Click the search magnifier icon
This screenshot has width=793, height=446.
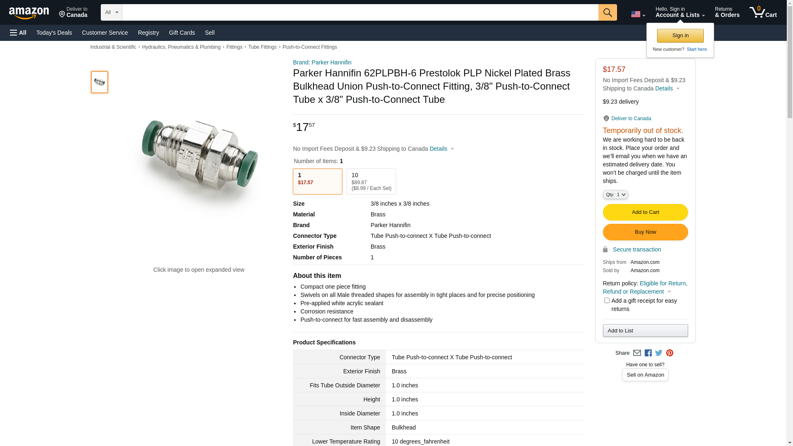click(607, 12)
